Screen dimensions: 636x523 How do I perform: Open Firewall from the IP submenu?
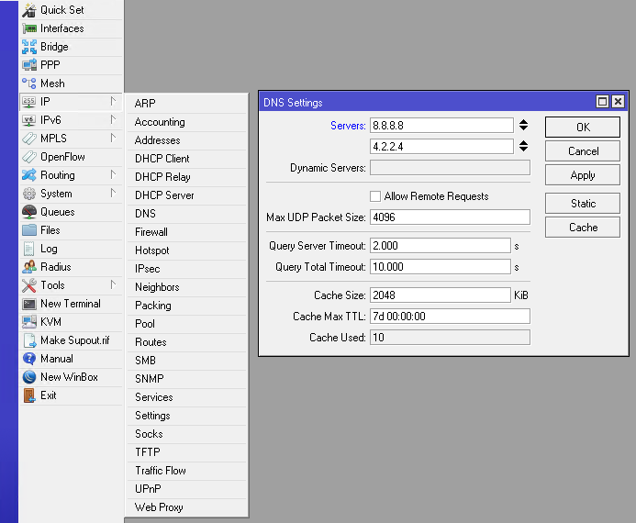coord(186,232)
